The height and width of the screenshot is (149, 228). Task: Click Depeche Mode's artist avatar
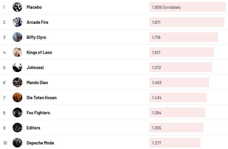tap(17, 143)
